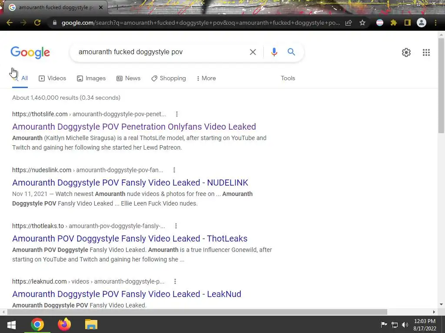View site info via padlock icon
Image resolution: width=445 pixels, height=333 pixels.
[x=54, y=23]
